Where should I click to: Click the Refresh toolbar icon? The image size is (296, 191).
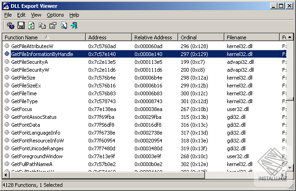point(31,25)
